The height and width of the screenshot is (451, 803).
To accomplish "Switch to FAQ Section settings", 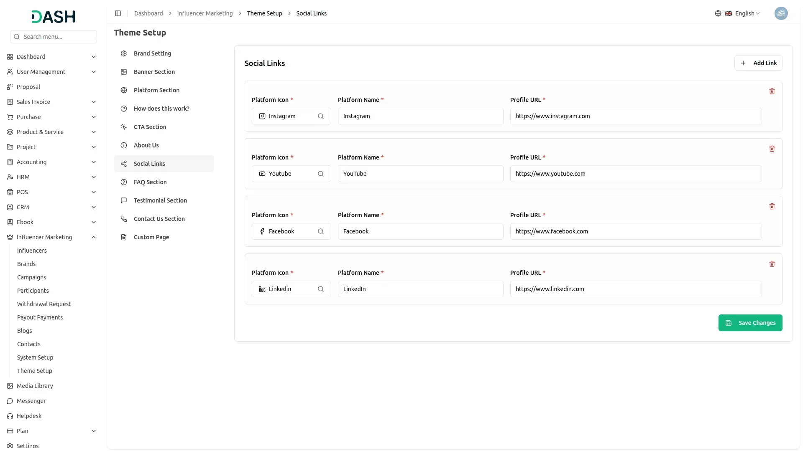I will [x=150, y=182].
